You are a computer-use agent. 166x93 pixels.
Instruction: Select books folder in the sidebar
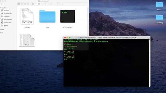tap(5, 26)
